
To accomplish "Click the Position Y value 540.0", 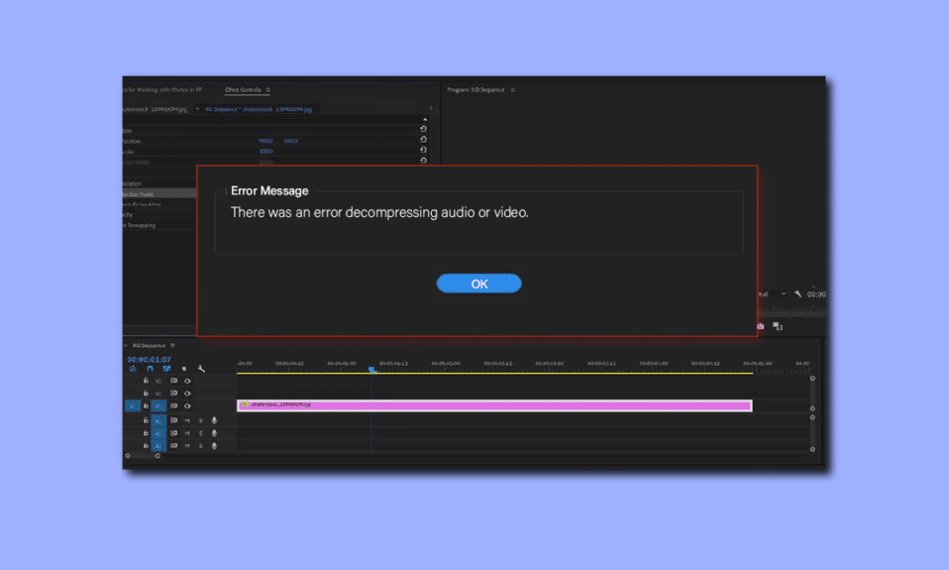I will click(x=291, y=141).
